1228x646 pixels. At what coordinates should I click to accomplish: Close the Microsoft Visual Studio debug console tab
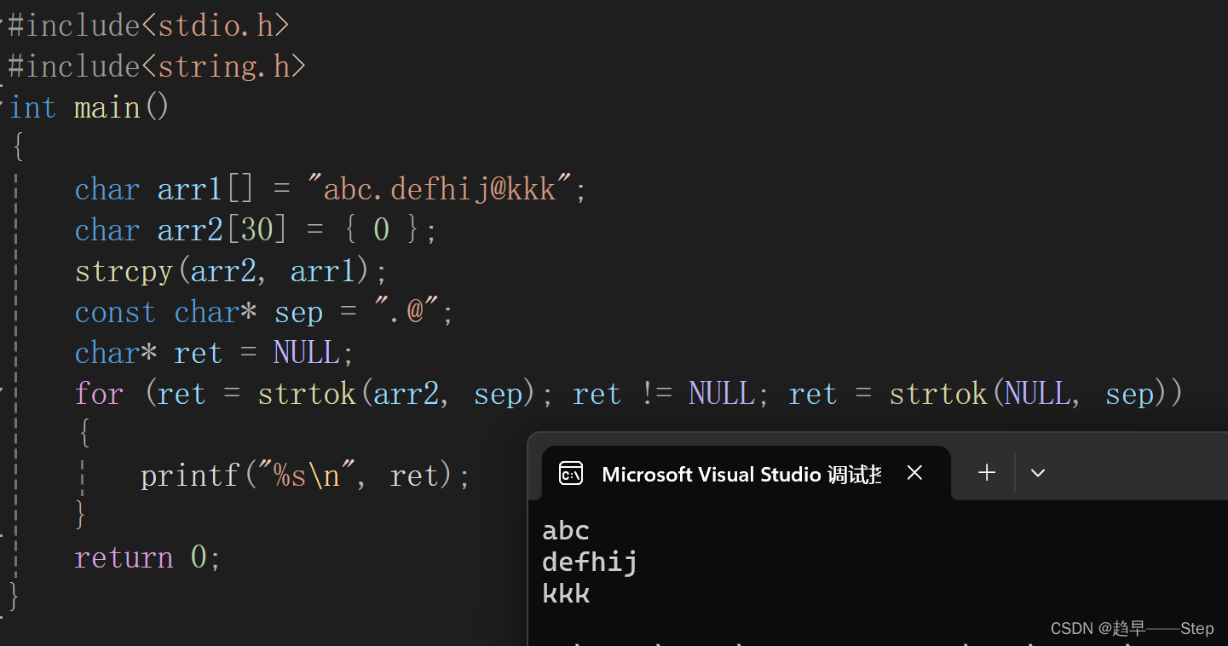(x=914, y=473)
